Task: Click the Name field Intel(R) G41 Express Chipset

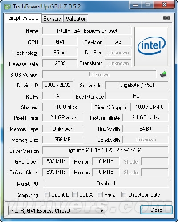Action: tap(87, 31)
